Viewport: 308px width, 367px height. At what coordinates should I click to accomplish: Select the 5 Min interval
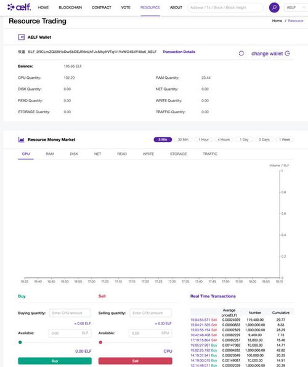pyautogui.click(x=163, y=140)
